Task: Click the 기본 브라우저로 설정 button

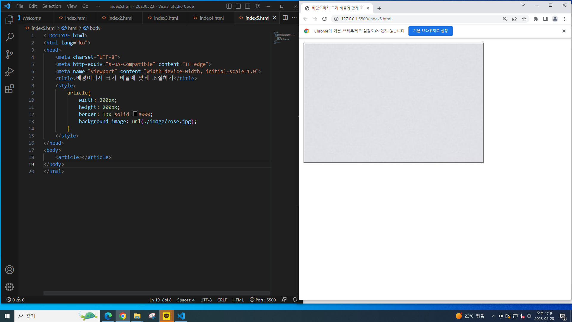Action: [430, 31]
